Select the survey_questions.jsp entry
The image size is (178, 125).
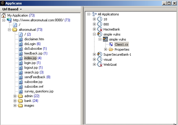click(x=39, y=91)
